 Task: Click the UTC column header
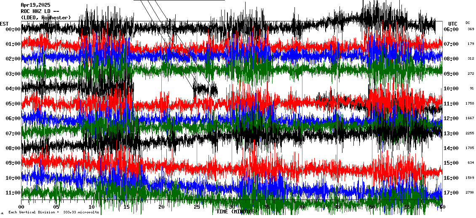tap(452, 24)
